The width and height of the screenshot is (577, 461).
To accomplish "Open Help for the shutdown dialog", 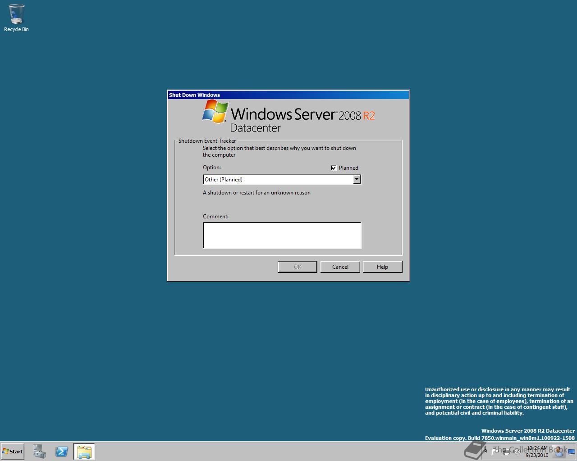I will point(382,267).
